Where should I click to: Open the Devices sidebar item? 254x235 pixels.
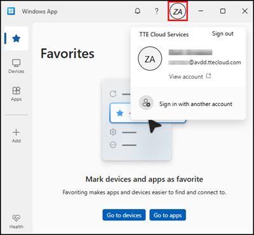17,66
